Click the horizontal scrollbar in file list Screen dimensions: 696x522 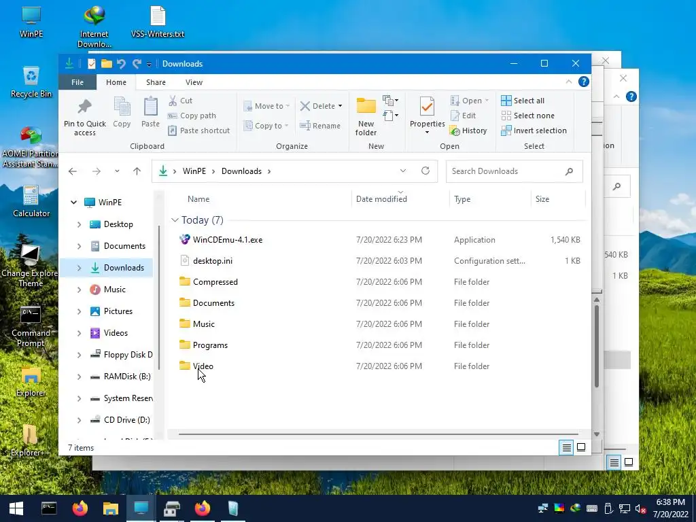point(378,434)
